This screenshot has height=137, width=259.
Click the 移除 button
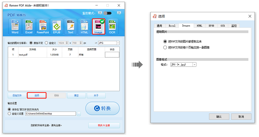click(x=56, y=96)
